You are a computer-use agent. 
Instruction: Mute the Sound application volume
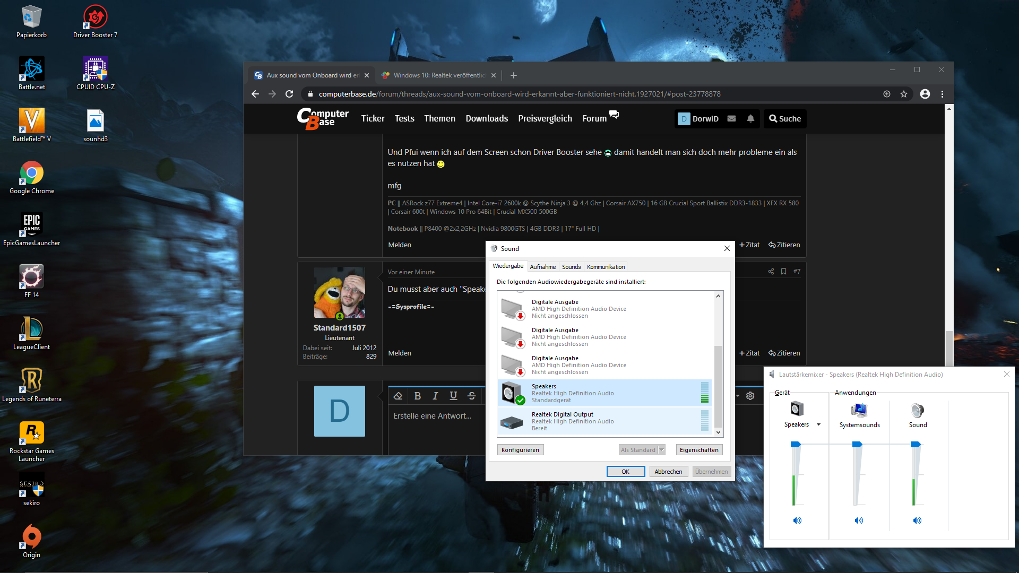click(917, 520)
